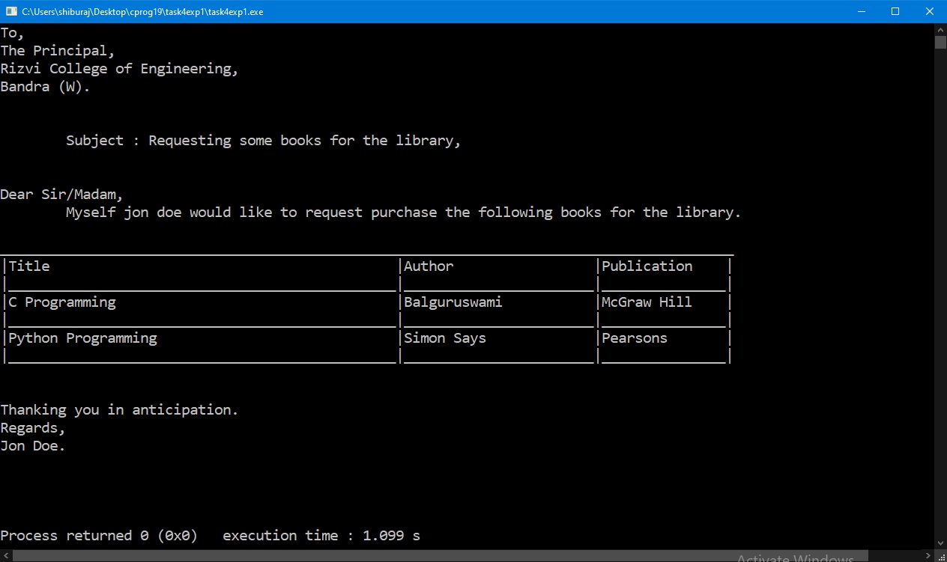The width and height of the screenshot is (947, 562).
Task: Open the console window system menu icon
Action: (x=10, y=11)
